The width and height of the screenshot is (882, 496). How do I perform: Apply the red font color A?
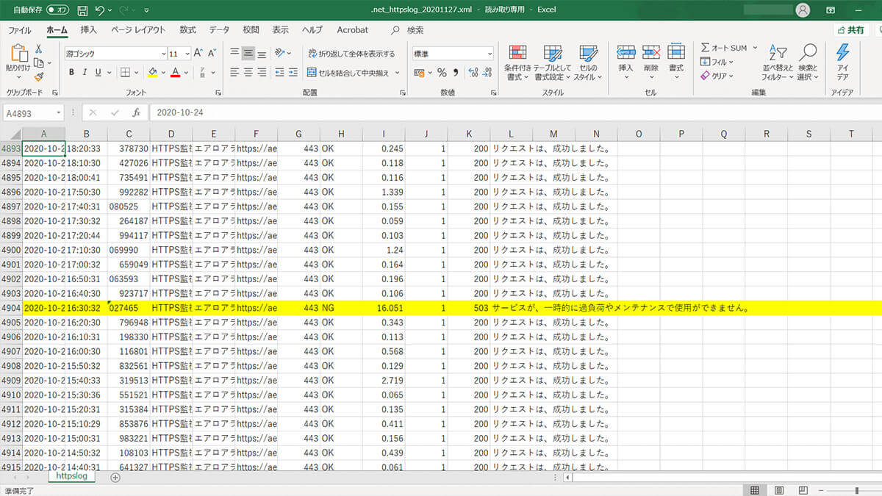175,73
